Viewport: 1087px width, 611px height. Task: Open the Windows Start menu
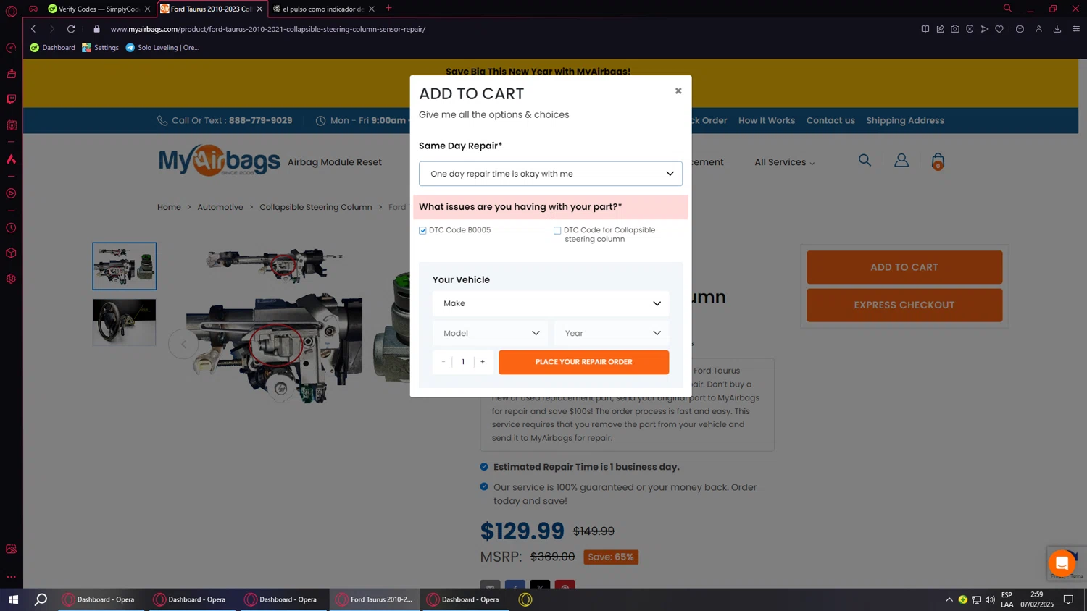coord(13,599)
